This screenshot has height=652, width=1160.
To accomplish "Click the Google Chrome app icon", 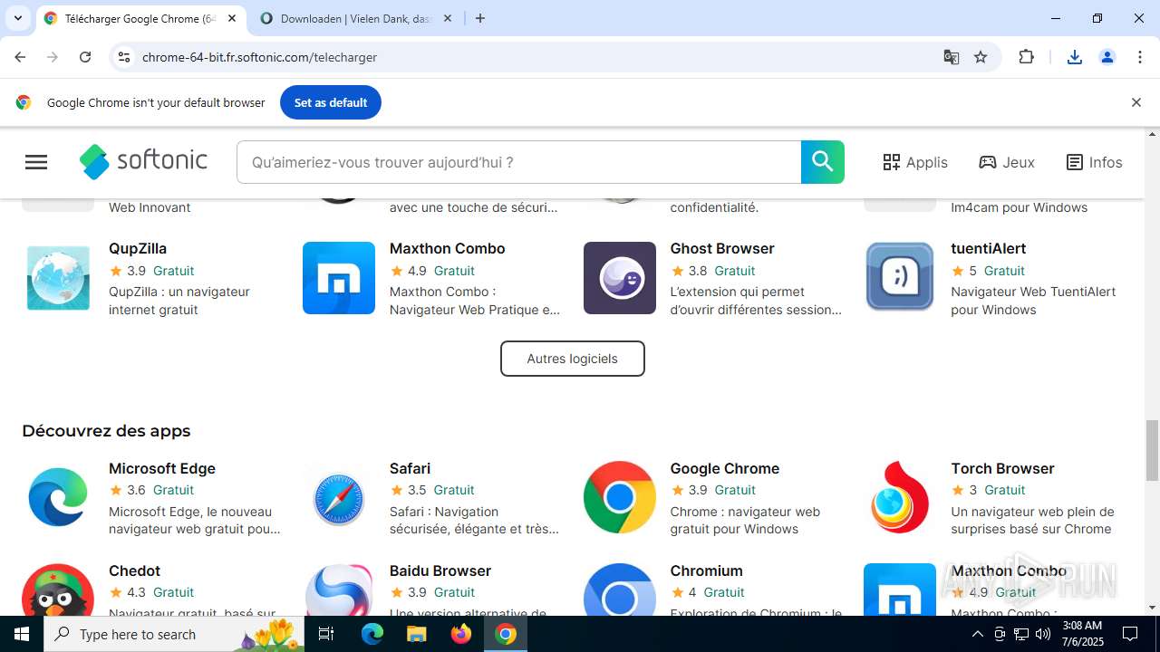I will click(x=620, y=497).
